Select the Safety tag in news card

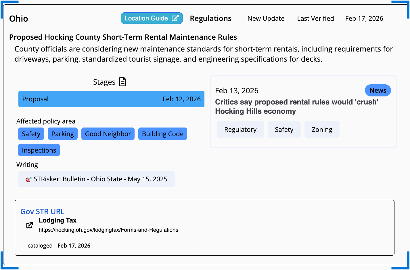(x=284, y=130)
